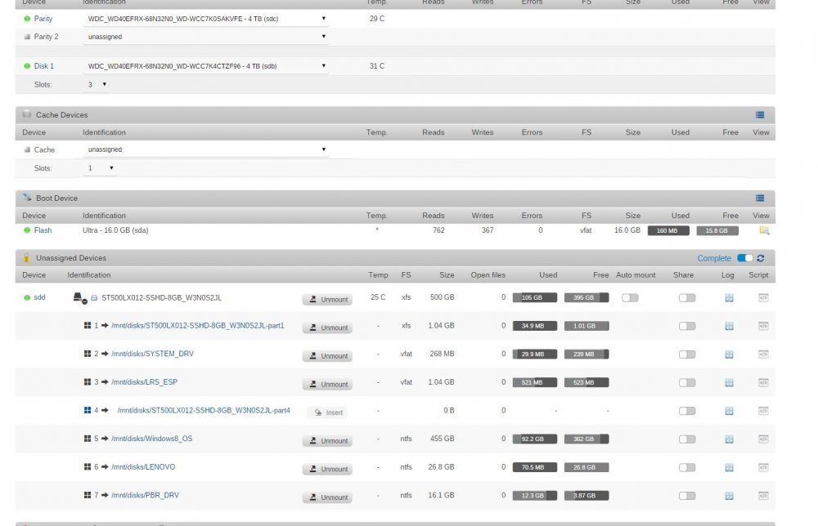Open the Parity disk selection dropdown
This screenshot has height=526, width=818.
click(205, 19)
